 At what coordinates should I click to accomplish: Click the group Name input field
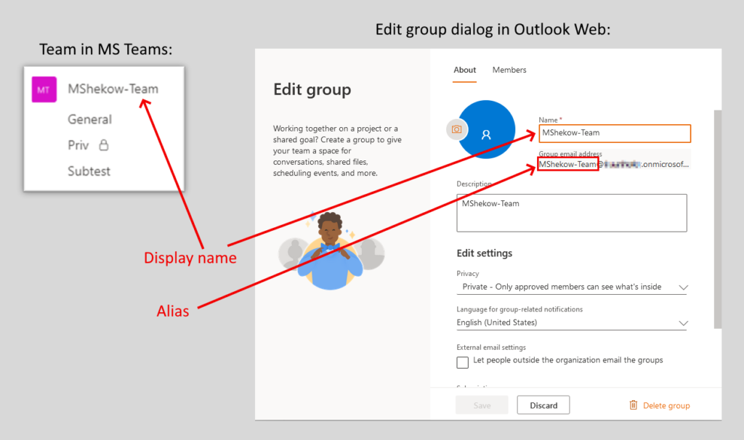tap(615, 133)
